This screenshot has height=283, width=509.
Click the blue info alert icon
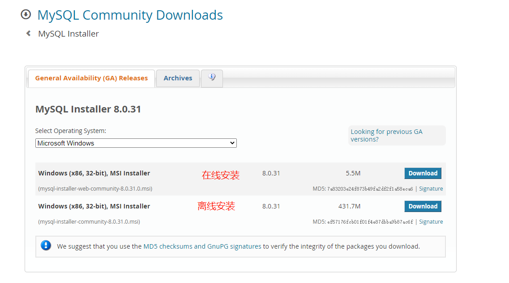tap(46, 246)
